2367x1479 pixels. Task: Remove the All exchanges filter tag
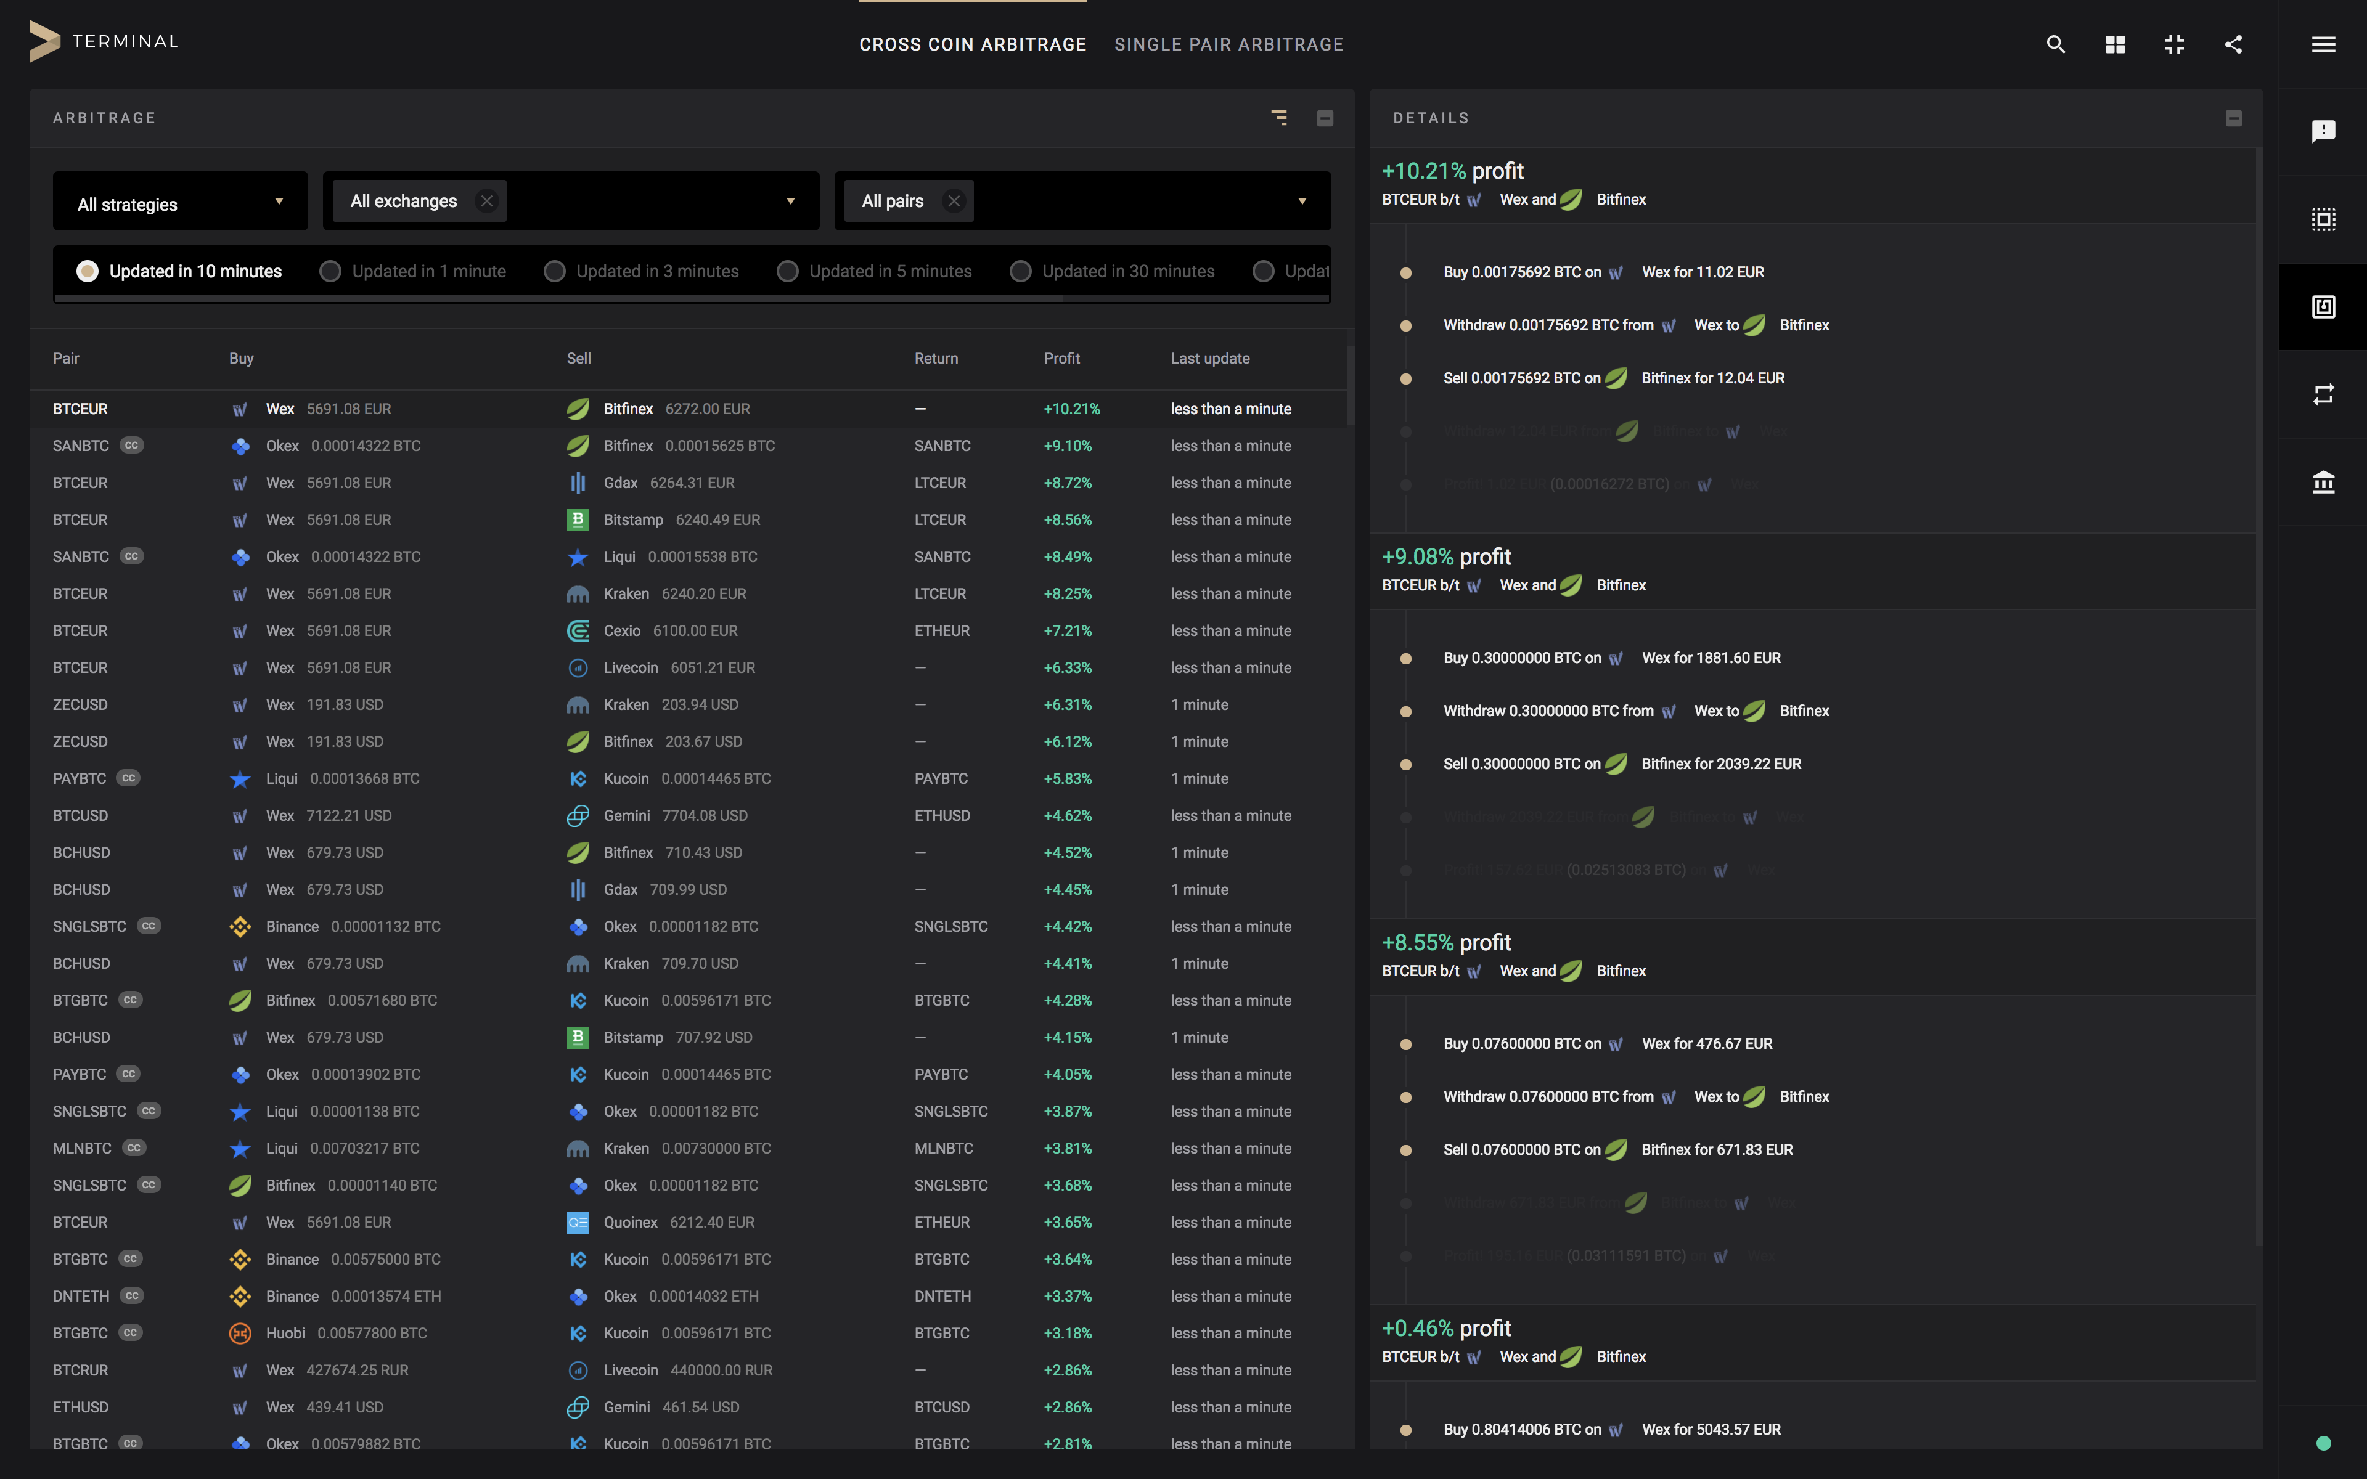coord(486,200)
